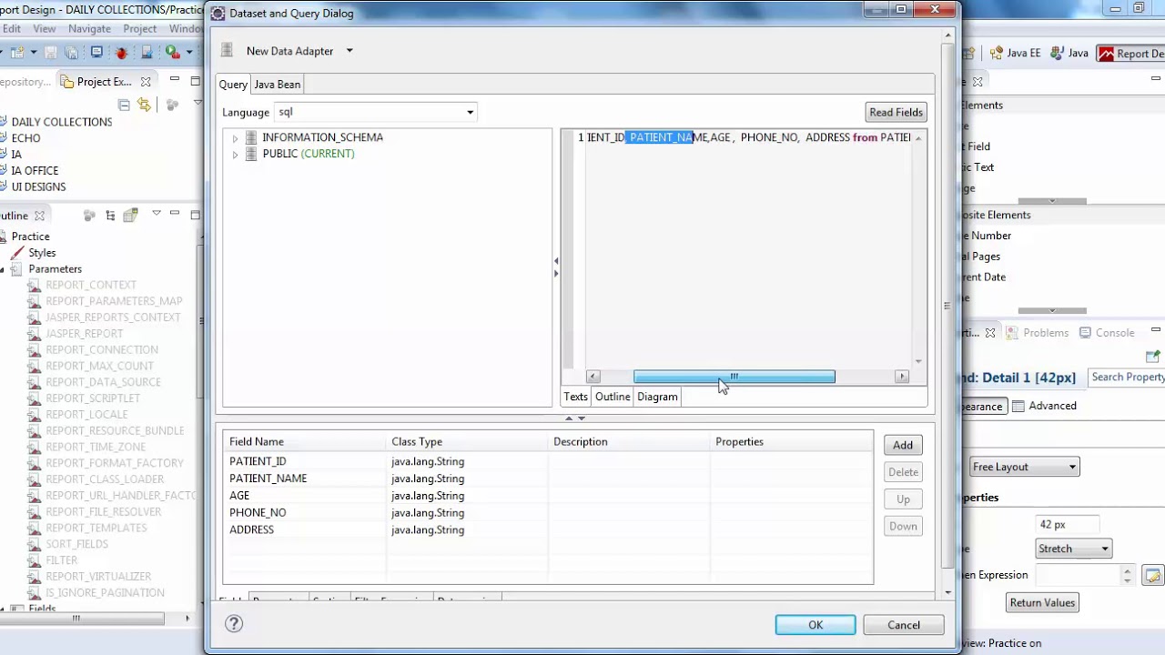Select the Outline tab below the query editor
The image size is (1165, 655).
pos(613,397)
